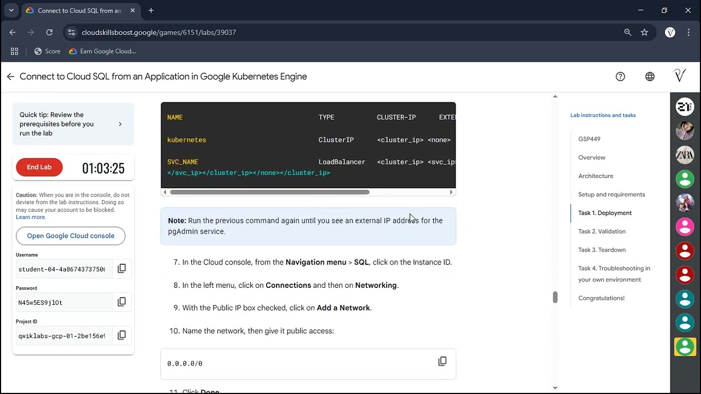The width and height of the screenshot is (701, 394).
Task: Open the Chrome profile V avatar
Action: click(670, 32)
